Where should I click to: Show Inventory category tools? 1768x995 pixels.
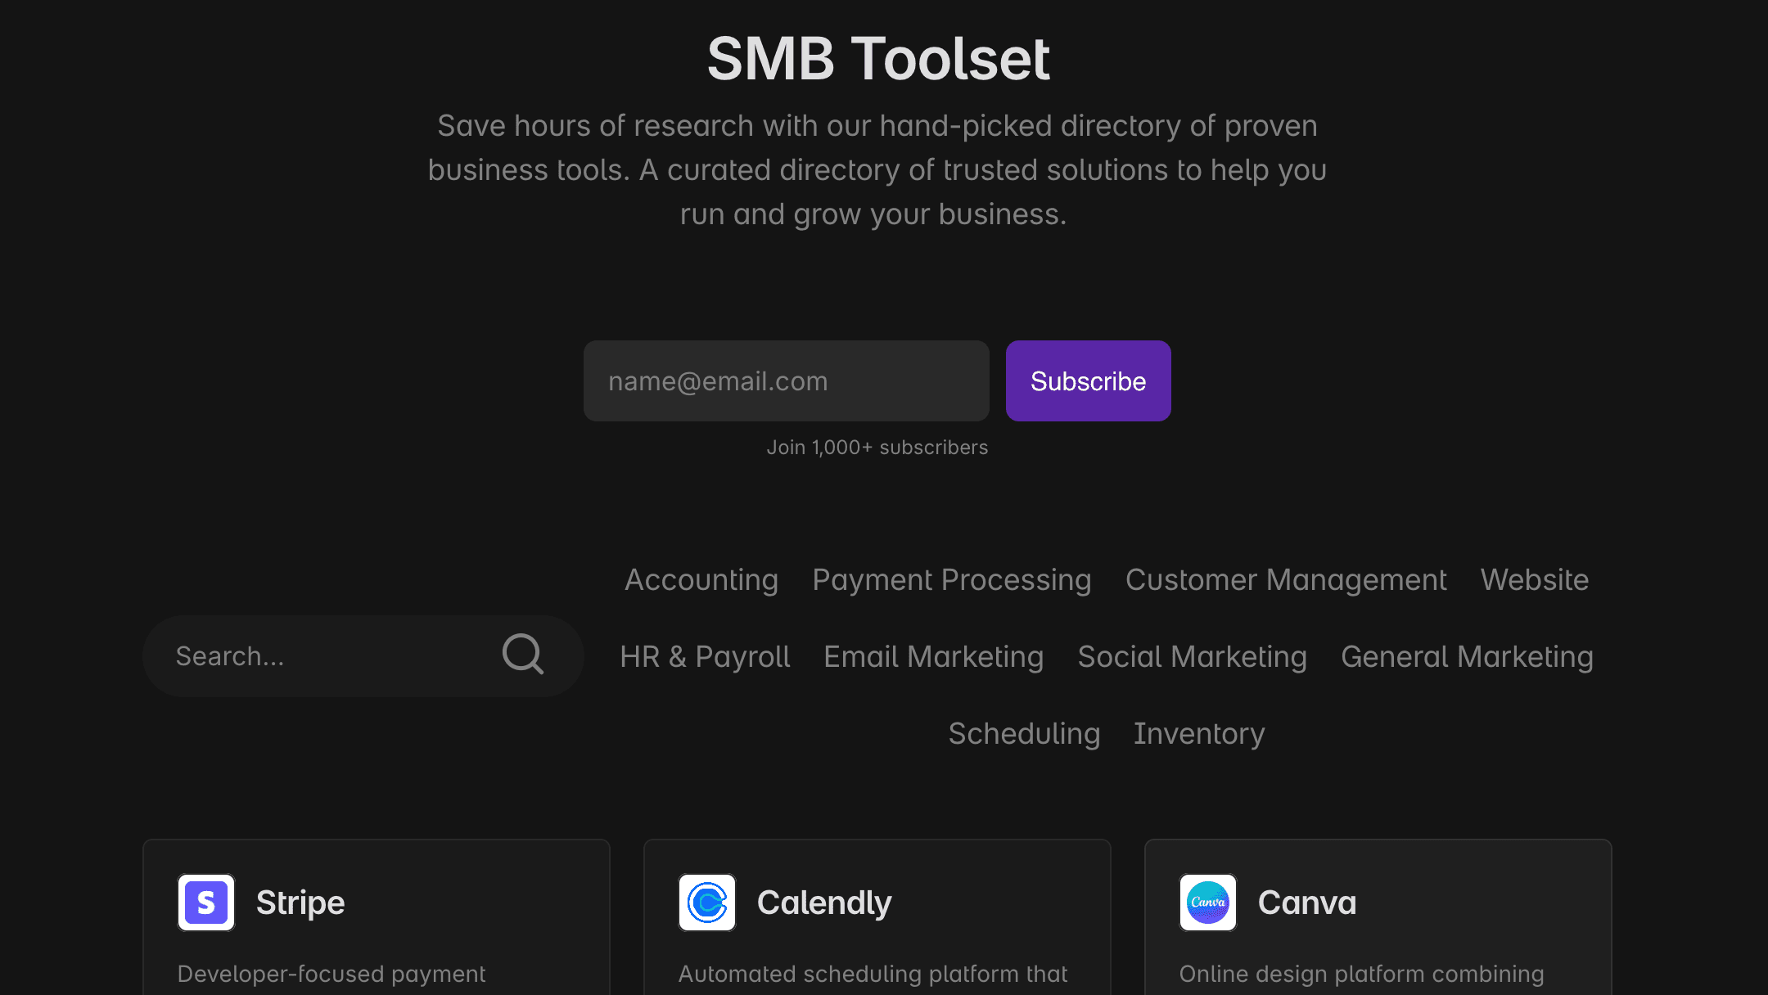click(x=1199, y=733)
